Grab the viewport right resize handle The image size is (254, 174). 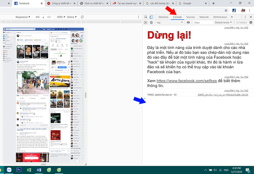pos(86,95)
